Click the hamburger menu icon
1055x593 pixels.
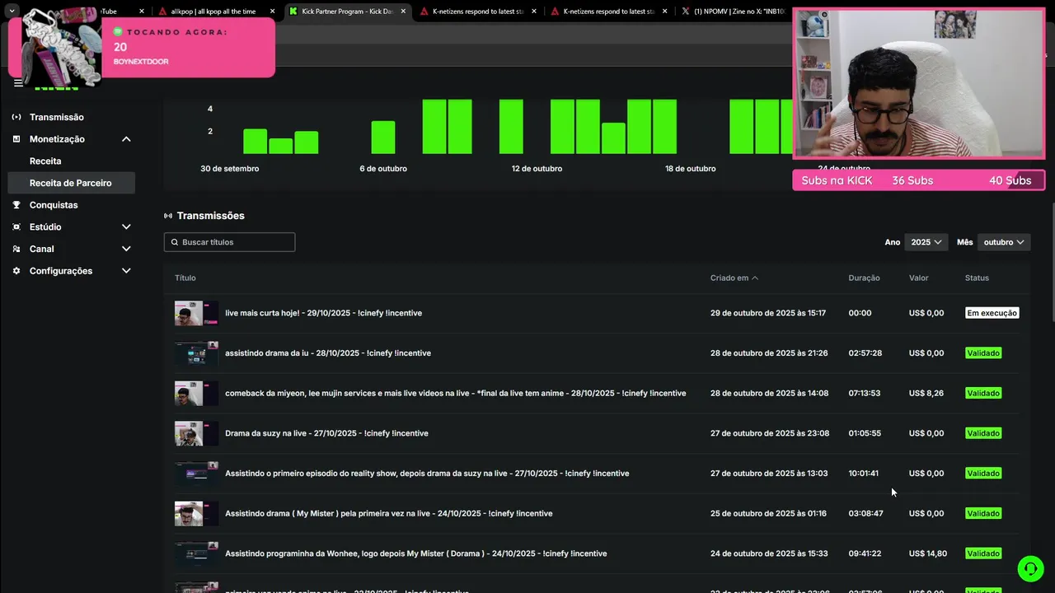[18, 82]
